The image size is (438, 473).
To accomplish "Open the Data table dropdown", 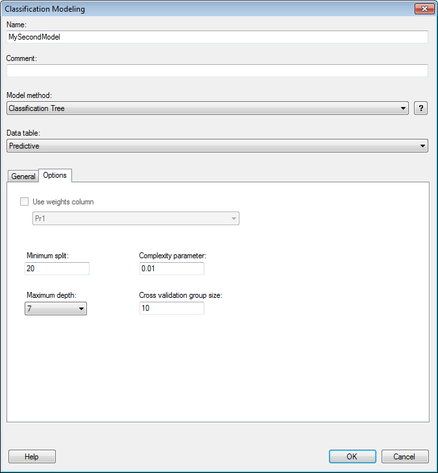I will 217,146.
